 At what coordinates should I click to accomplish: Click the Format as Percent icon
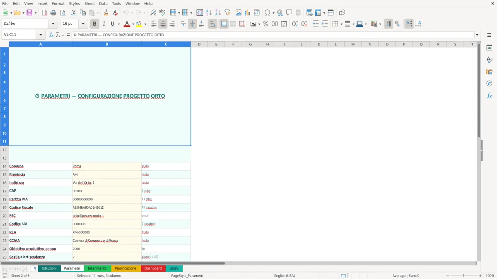(x=265, y=24)
